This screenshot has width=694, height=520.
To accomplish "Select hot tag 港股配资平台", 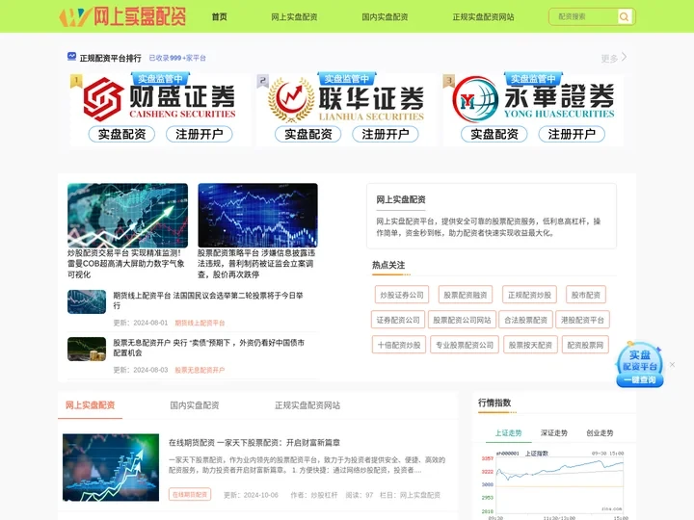I will 582,320.
